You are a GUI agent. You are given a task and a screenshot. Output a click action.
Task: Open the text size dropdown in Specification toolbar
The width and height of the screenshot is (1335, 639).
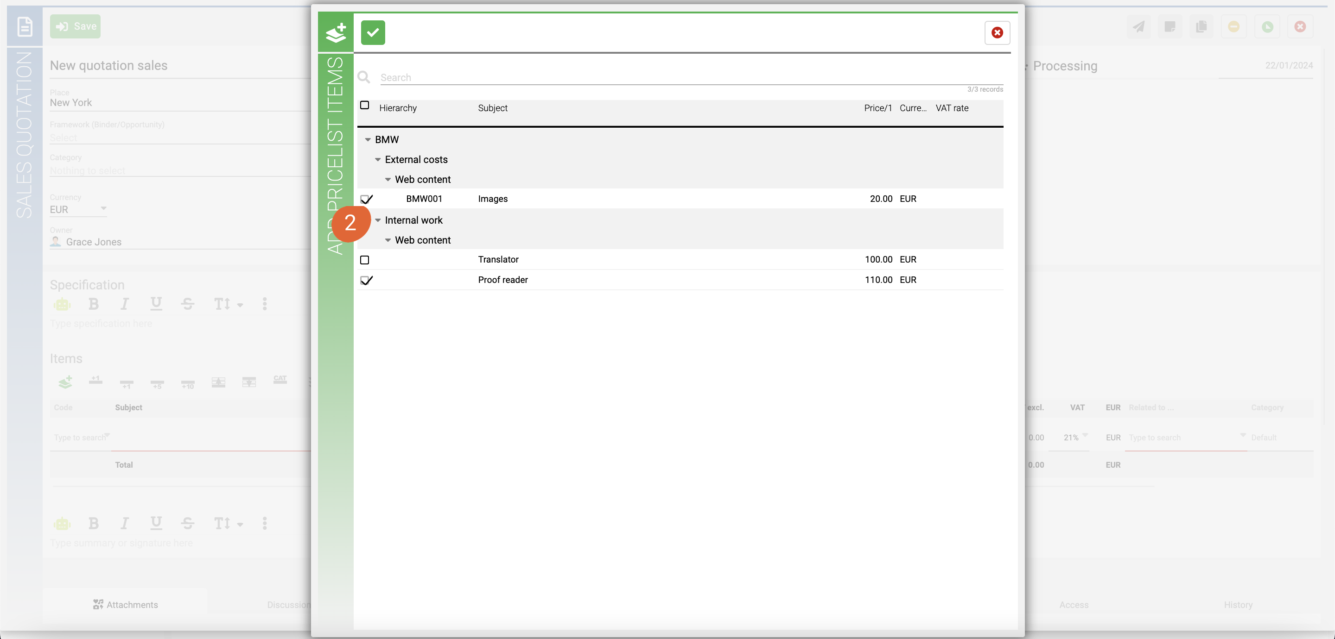tap(228, 304)
